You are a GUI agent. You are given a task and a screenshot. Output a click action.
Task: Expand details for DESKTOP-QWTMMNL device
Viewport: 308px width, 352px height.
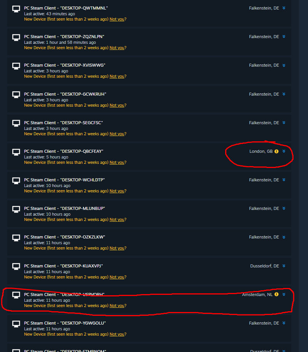[284, 8]
